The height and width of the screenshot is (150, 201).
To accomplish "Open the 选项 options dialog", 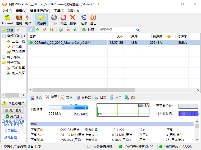I will coord(84,20).
